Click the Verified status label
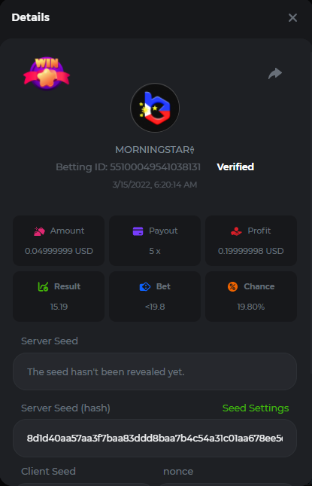Viewport: 312px width, 486px height. click(x=235, y=167)
